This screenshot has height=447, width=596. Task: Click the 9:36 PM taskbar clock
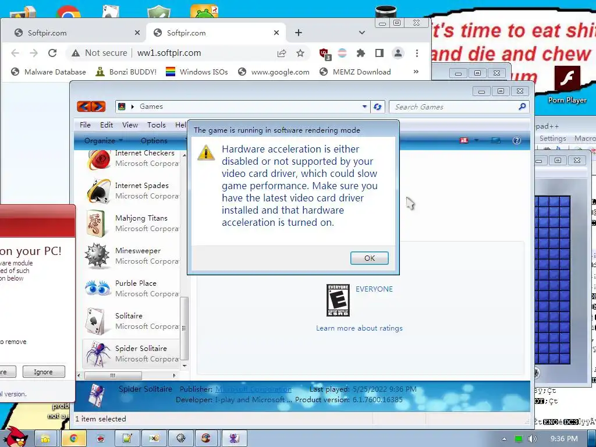563,439
